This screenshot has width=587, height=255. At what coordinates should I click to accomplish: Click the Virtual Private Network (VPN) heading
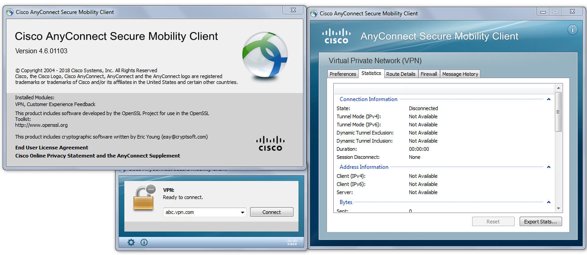(x=375, y=60)
